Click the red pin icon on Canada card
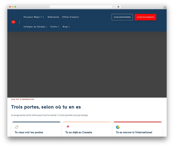 67,127
